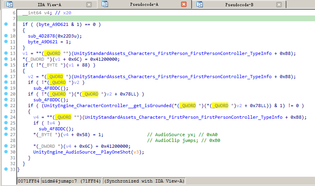Toggle breakpoint dot on line 33
Viewport: 315px width, 186px height.
[6, 169]
